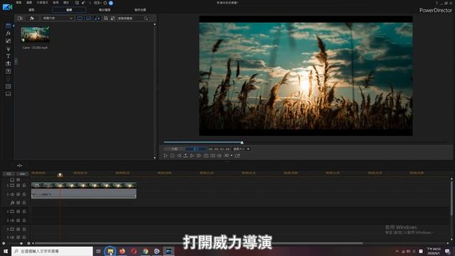
Task: Open the first menu 檔案 in menu bar
Action: [x=18, y=2]
